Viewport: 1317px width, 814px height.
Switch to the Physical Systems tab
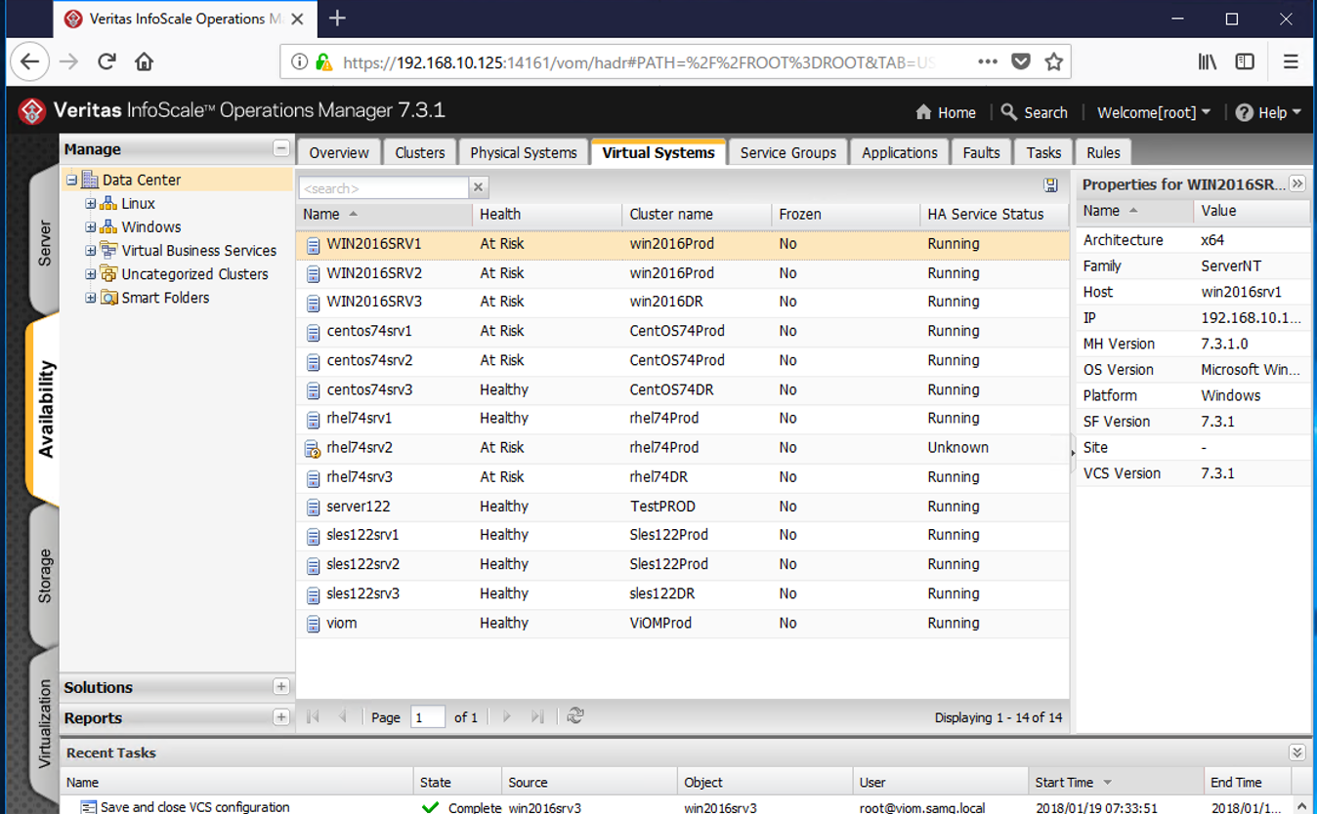[524, 152]
